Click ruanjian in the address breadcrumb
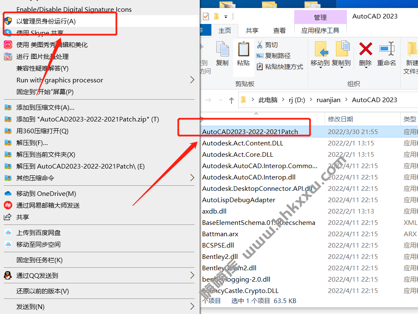418x314 pixels. tap(328, 100)
